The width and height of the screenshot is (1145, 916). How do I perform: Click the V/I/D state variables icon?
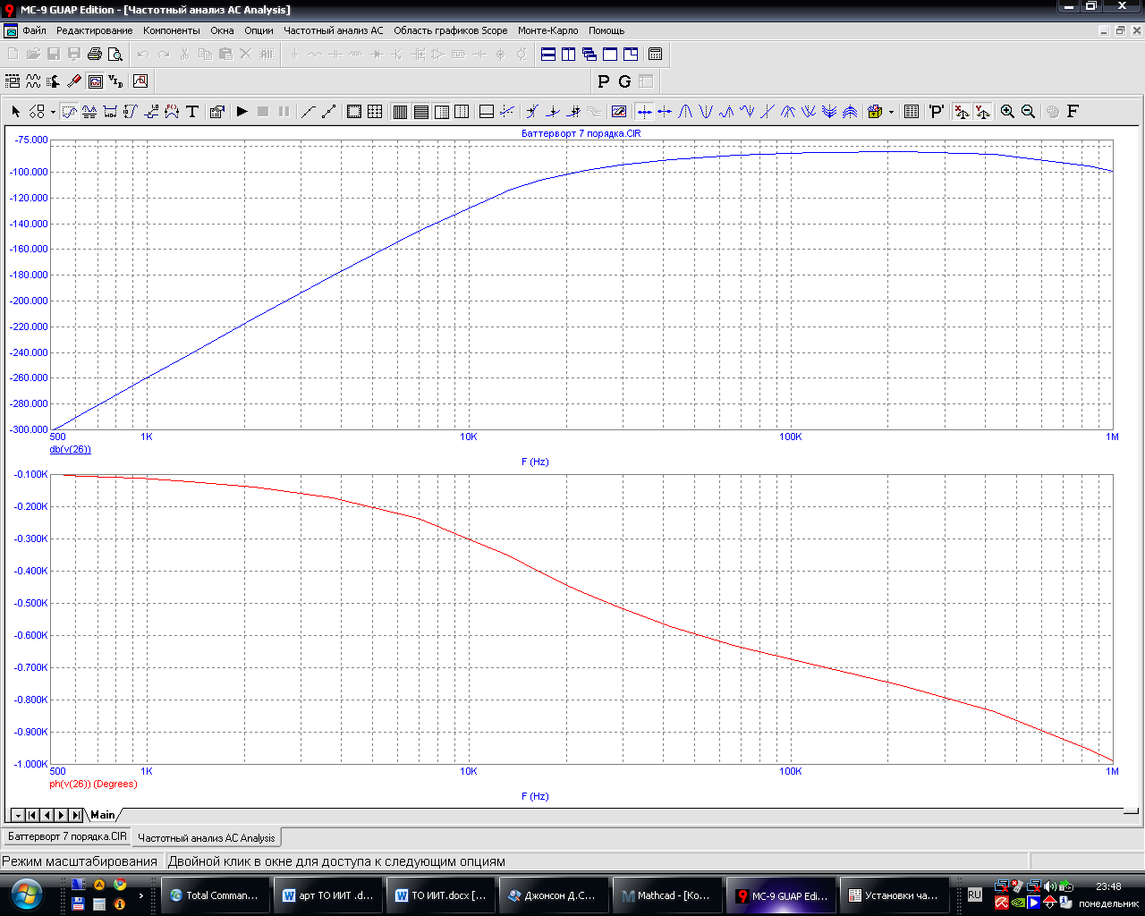click(x=115, y=81)
